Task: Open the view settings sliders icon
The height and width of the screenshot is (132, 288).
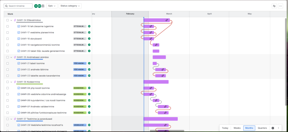Action: coord(274,6)
